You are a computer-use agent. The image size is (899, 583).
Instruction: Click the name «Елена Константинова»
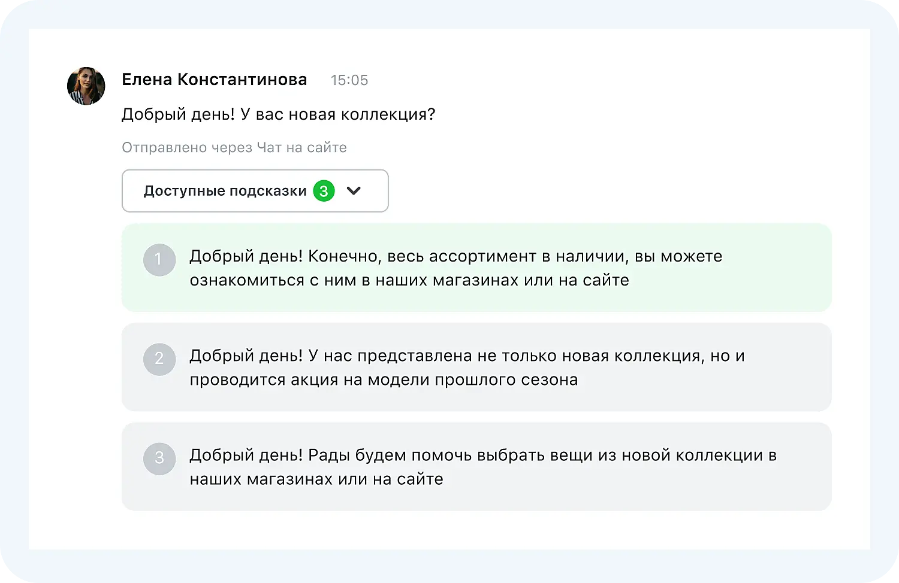tap(214, 79)
